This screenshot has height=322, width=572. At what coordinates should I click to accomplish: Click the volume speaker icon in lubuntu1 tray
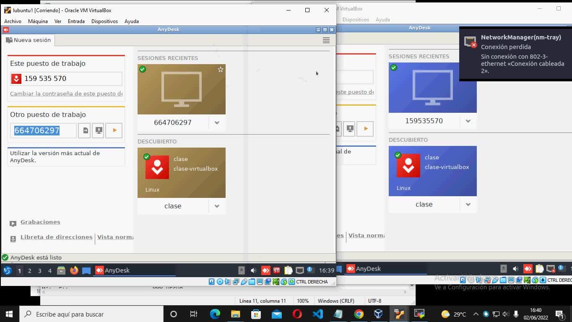pos(253,270)
